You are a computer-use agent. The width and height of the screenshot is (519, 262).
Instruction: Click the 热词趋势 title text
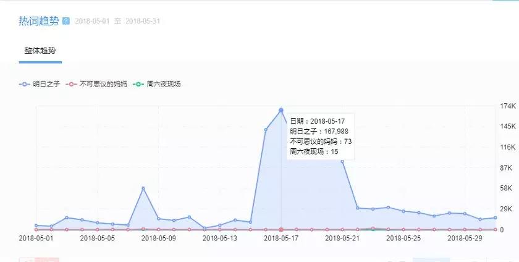39,21
